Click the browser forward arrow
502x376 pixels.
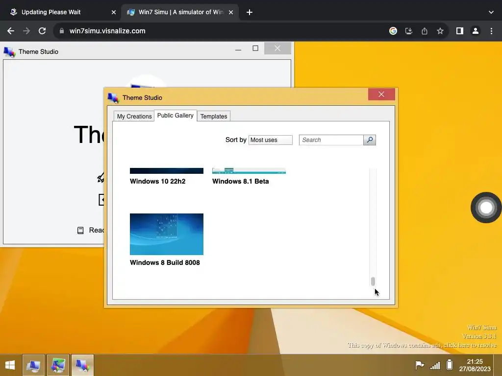pos(26,31)
